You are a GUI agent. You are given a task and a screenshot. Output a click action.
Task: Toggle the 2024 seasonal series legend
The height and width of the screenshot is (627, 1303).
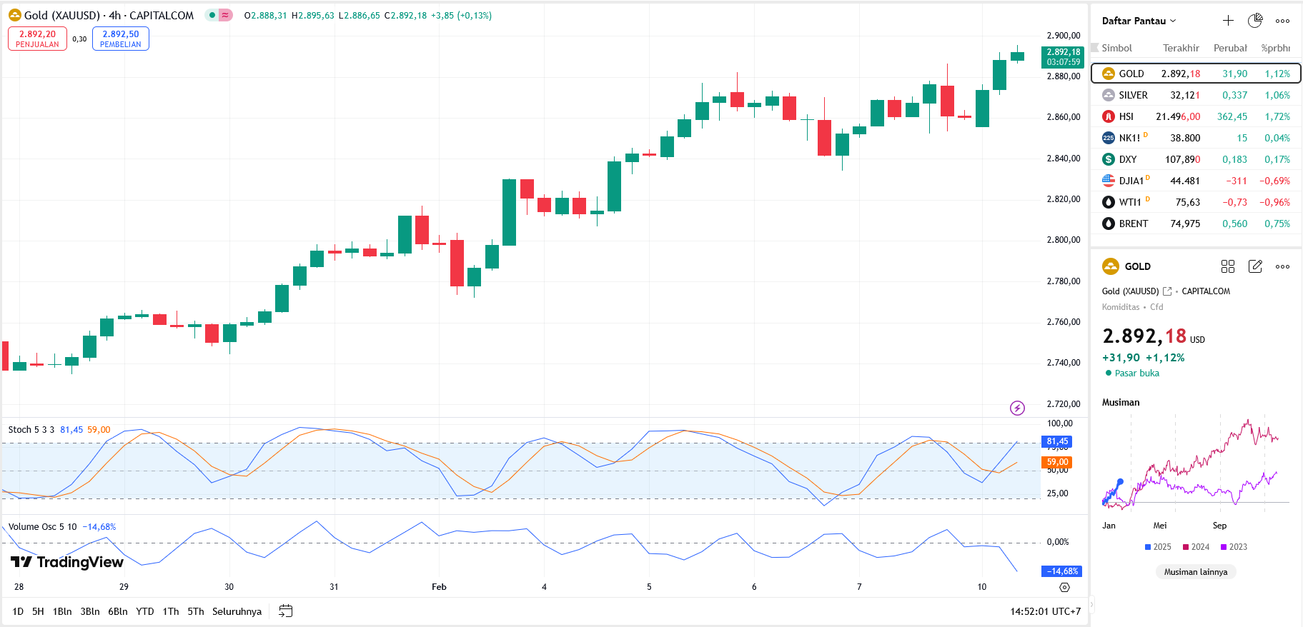(1196, 547)
